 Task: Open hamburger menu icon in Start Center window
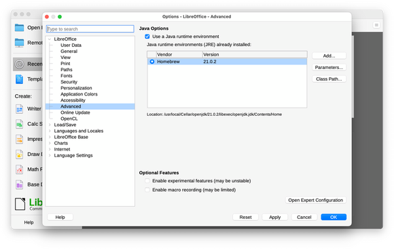[376, 25]
